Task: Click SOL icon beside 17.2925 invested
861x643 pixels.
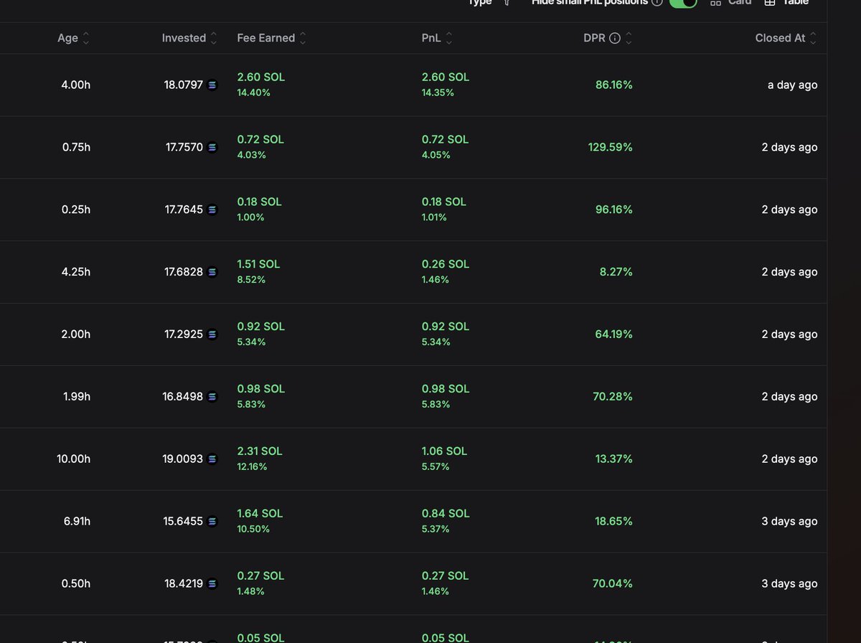Action: pos(212,335)
